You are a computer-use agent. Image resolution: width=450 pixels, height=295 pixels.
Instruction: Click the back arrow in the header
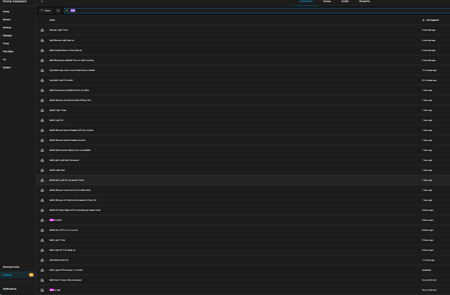[x=42, y=1]
